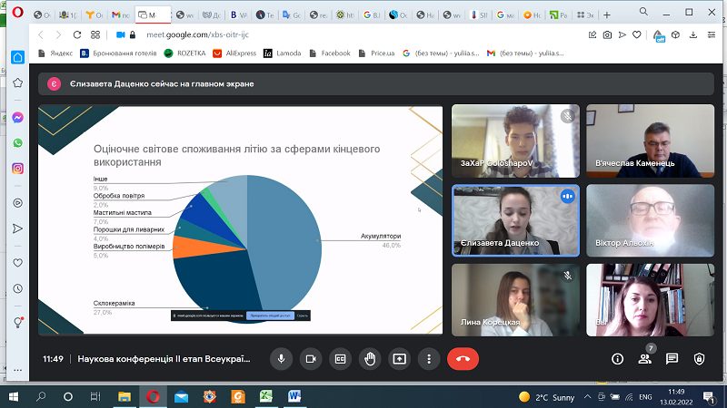Show the participants list
727x408 pixels.
(x=645, y=359)
